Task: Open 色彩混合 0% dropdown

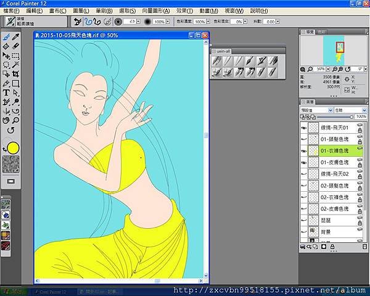Action: coord(245,22)
